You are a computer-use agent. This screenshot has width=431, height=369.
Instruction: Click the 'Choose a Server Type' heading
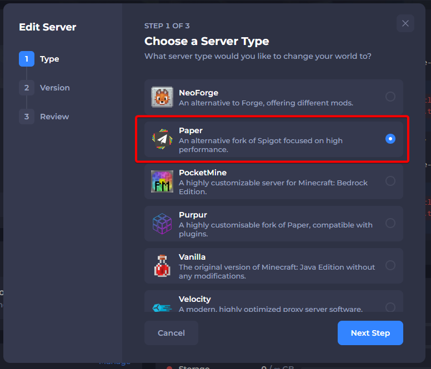tap(207, 41)
